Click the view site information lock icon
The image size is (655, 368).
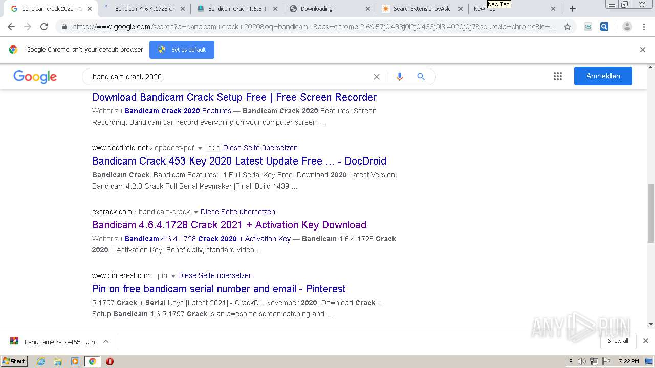pos(64,27)
